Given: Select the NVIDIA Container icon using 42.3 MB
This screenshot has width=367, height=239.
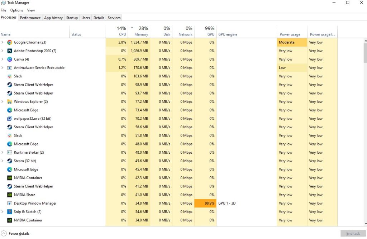Looking at the screenshot, I should coord(10,178).
